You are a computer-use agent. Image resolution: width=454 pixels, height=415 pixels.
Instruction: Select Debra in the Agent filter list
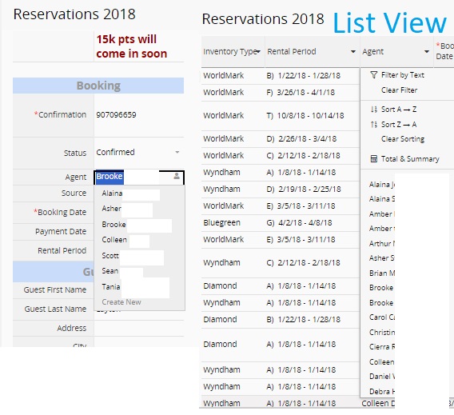pos(381,392)
